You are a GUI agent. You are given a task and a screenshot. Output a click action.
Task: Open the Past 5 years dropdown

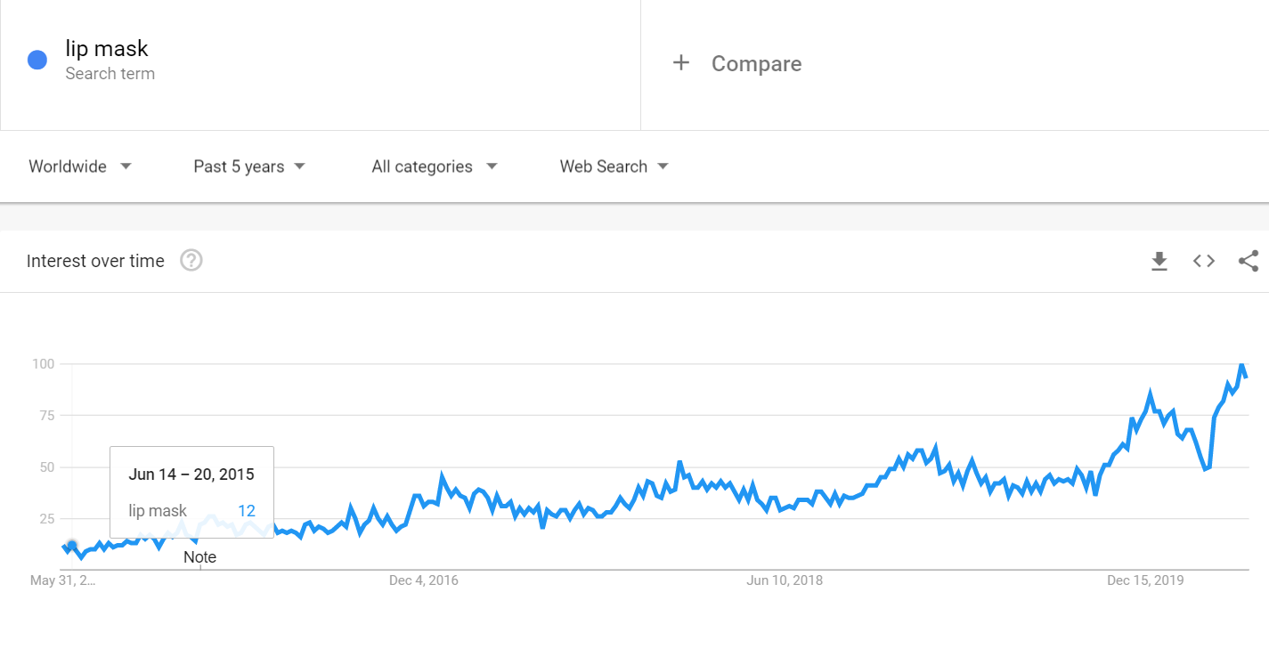tap(249, 166)
